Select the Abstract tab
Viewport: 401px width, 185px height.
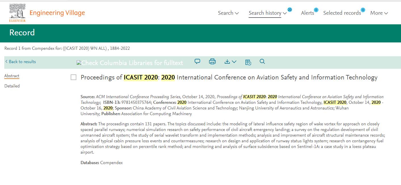click(x=12, y=76)
